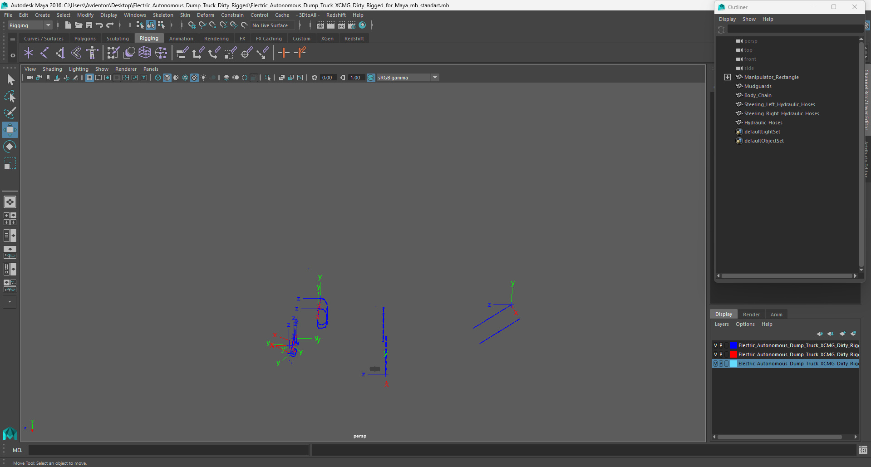
Task: Click the No Live Surface field
Action: point(273,25)
